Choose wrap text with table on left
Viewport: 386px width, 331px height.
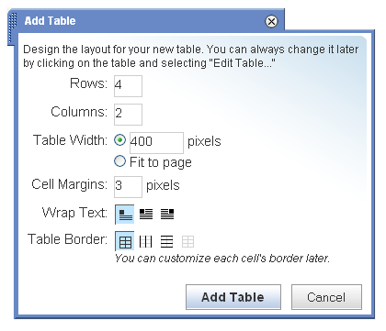click(146, 215)
